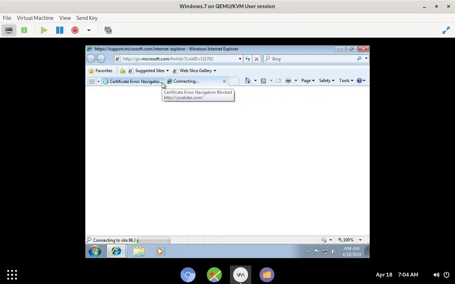
Task: Click the Run virtual machine play icon
Action: coord(44,30)
